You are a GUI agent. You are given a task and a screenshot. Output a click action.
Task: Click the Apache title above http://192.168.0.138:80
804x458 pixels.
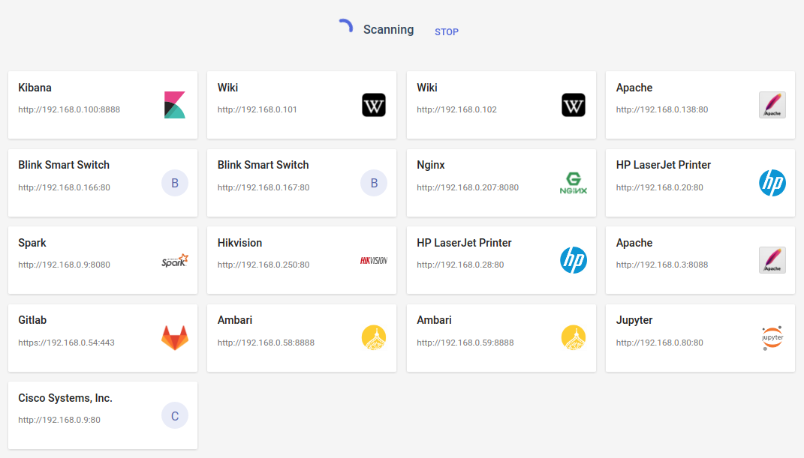click(x=634, y=88)
